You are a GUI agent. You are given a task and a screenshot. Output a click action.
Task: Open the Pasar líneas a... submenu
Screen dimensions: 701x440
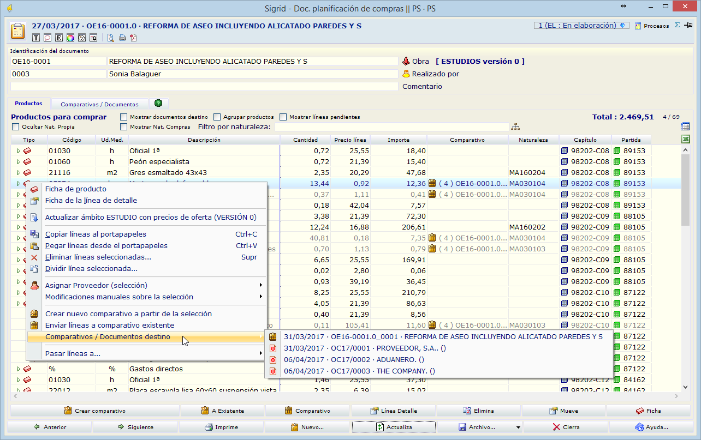147,353
